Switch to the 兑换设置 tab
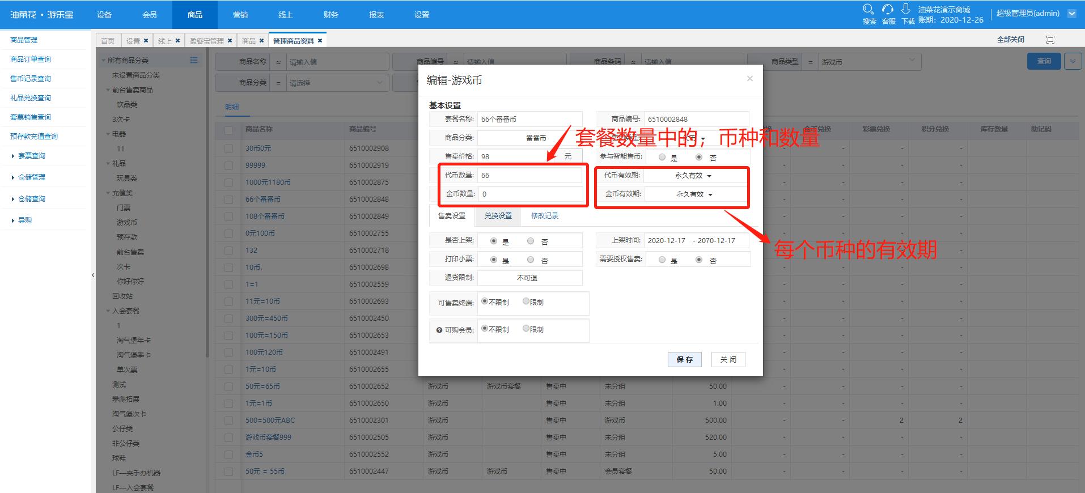 pos(498,216)
